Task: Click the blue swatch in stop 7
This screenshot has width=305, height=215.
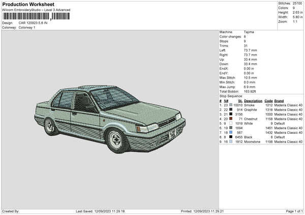Action: (231, 132)
